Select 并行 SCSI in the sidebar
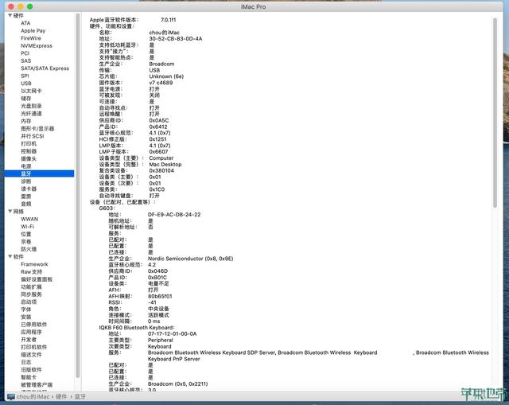Image resolution: width=509 pixels, height=405 pixels. point(32,136)
